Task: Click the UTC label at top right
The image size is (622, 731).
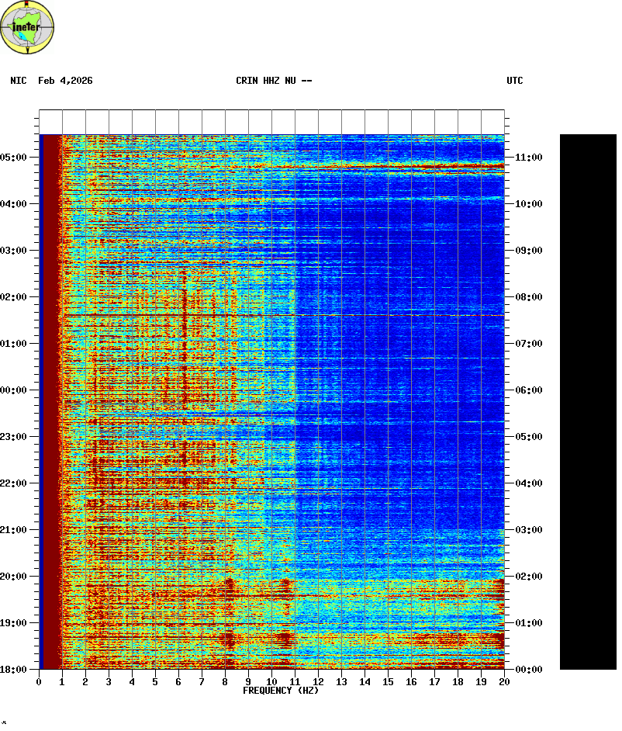Action: 515,81
